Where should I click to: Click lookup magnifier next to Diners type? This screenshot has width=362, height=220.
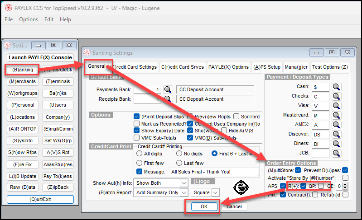336,144
